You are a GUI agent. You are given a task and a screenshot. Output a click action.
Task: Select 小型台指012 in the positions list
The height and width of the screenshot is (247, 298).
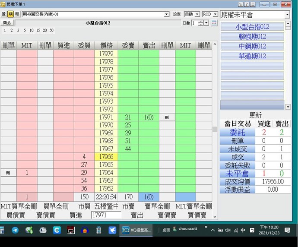[252, 27]
